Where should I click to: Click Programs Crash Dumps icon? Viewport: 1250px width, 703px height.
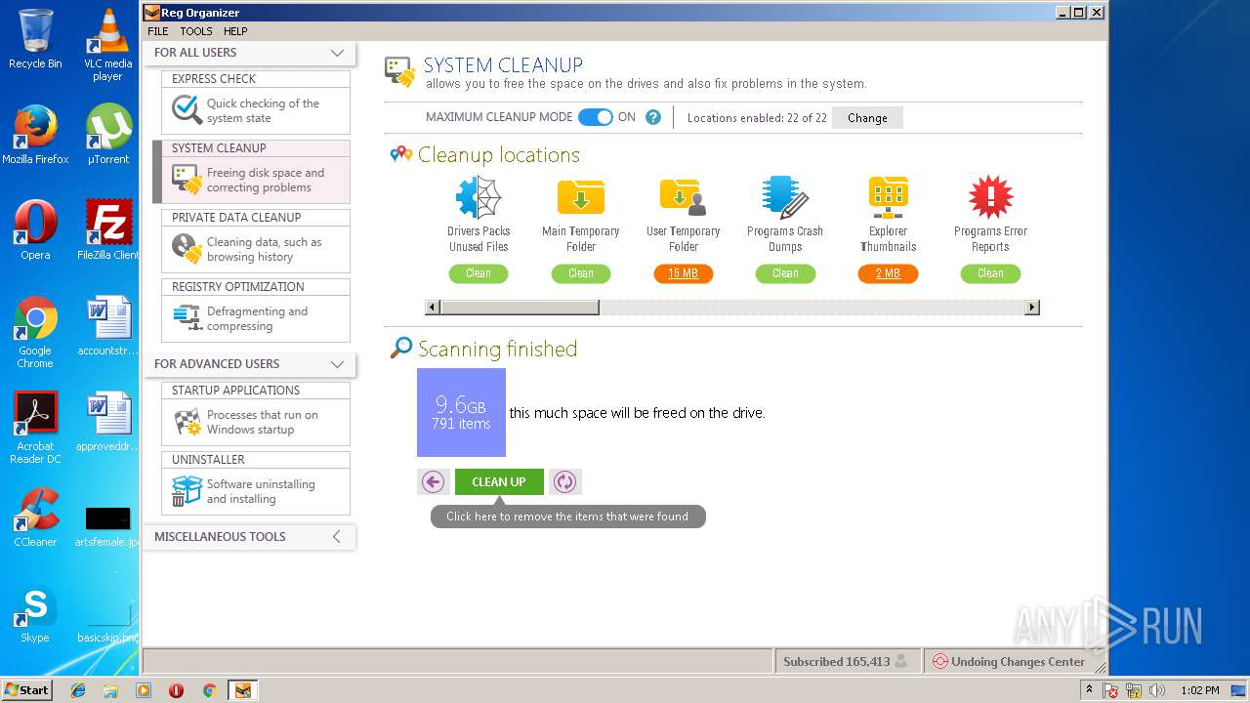785,197
